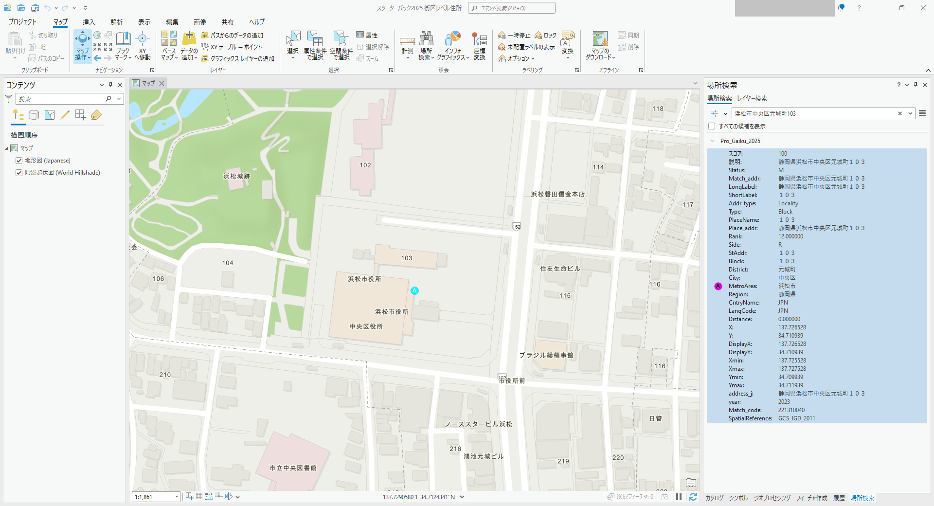Click パスからのデータの追加 button
Screen dimensions: 934x506
(x=232, y=36)
